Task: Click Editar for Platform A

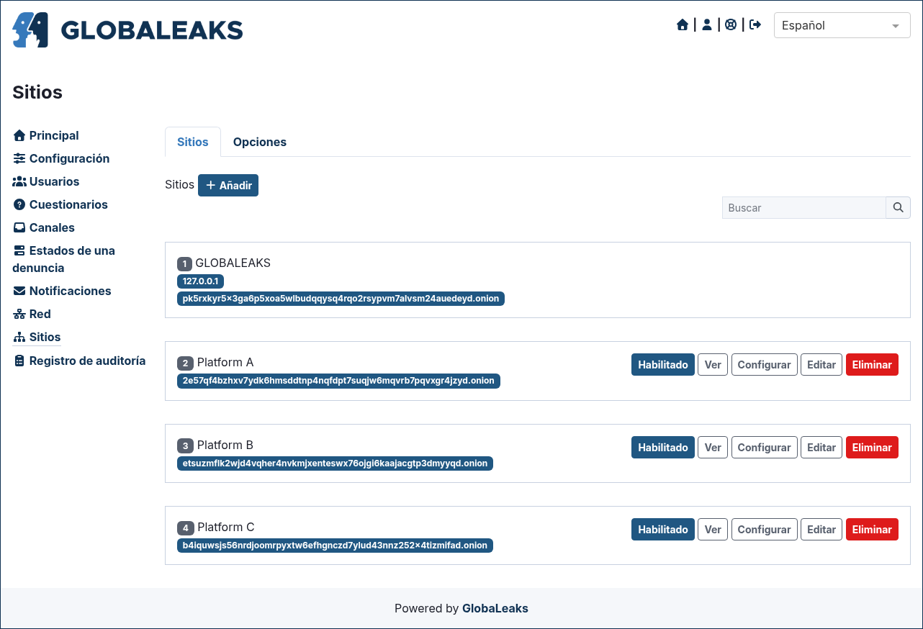Action: point(821,365)
